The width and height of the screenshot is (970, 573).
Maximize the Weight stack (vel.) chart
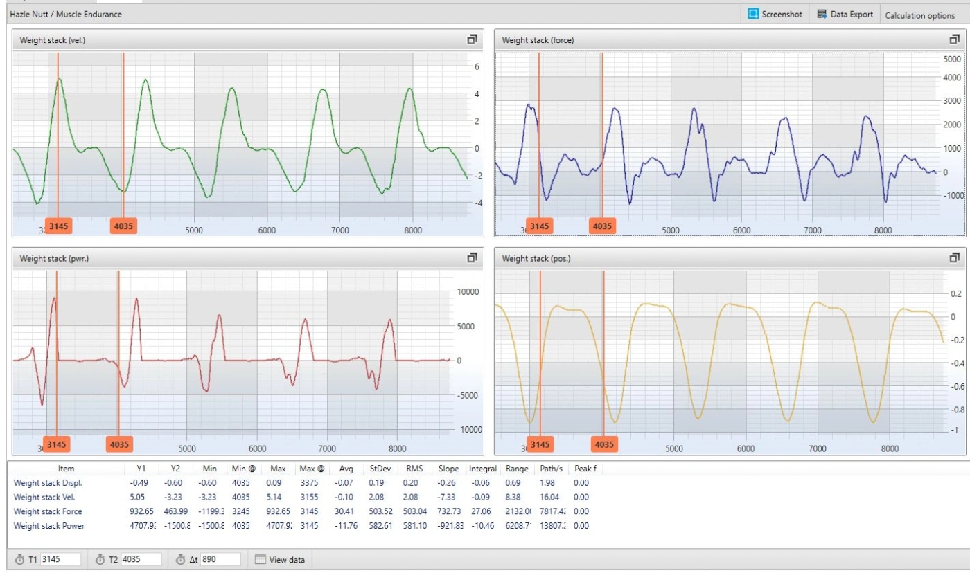pos(473,39)
